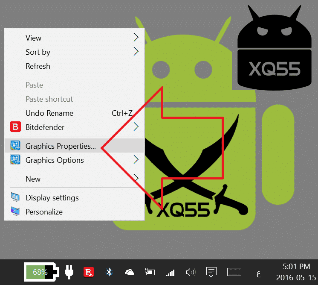This screenshot has height=285, width=318.
Task: Open the Bluetooth tray icon
Action: coord(109,272)
